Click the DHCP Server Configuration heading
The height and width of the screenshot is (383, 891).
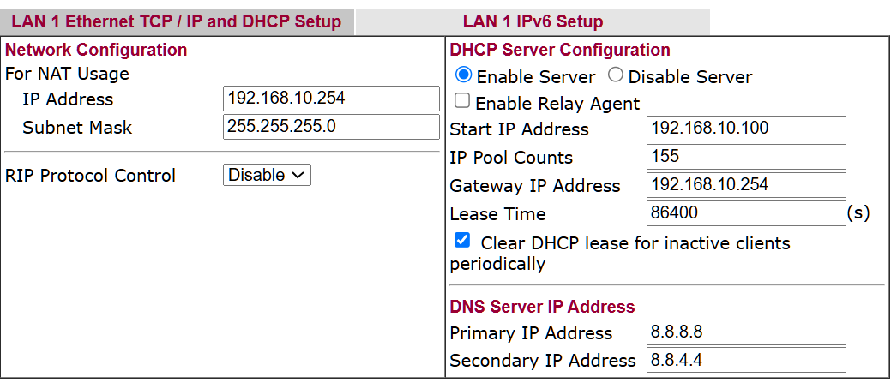(560, 50)
